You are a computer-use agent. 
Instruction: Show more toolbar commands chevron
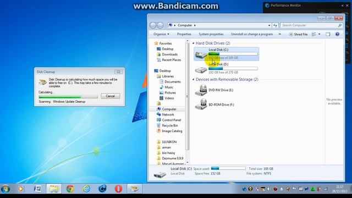pyautogui.click(x=280, y=34)
